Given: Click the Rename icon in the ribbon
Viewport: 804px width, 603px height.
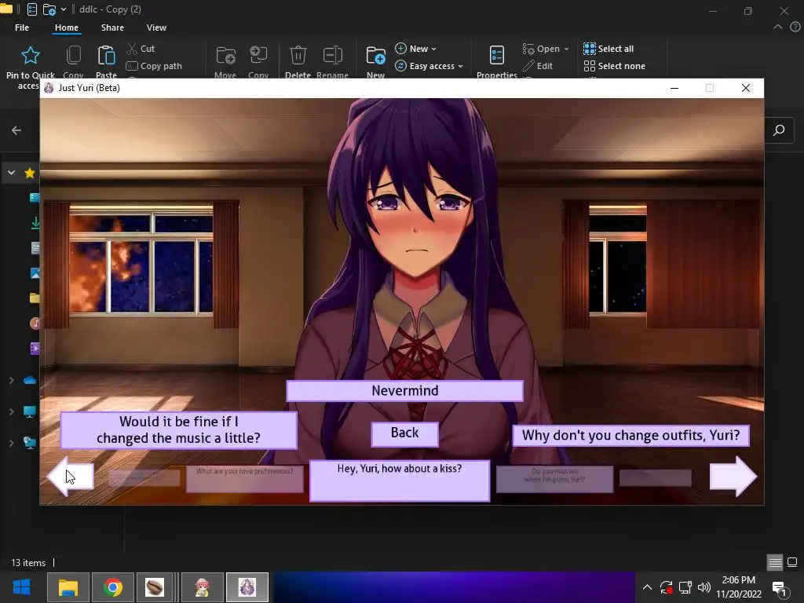Looking at the screenshot, I should click(332, 56).
